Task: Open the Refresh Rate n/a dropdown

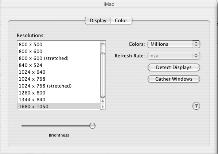Action: click(x=174, y=56)
